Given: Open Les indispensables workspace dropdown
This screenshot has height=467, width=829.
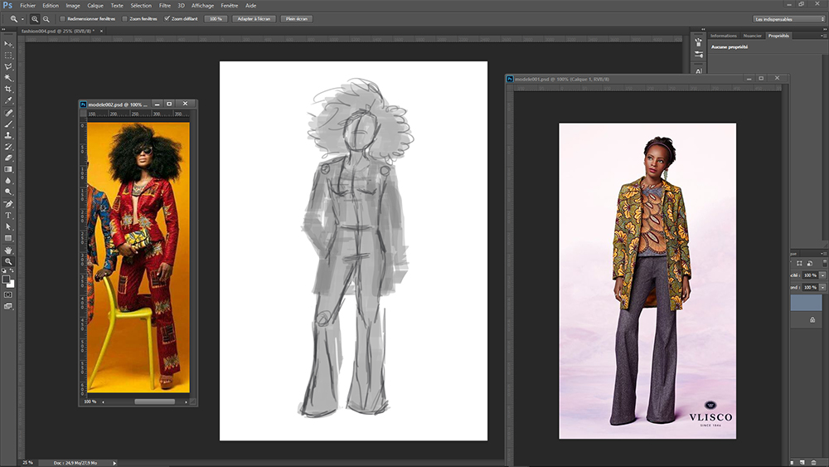Looking at the screenshot, I should point(789,18).
